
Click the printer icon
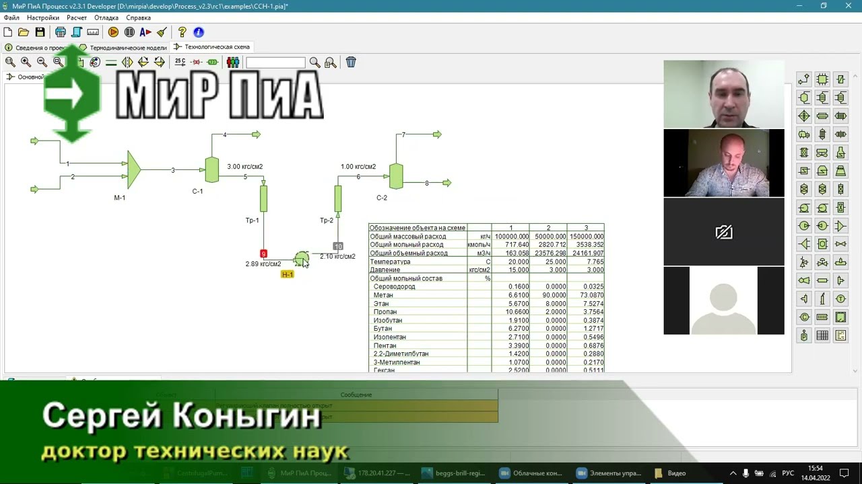[61, 32]
